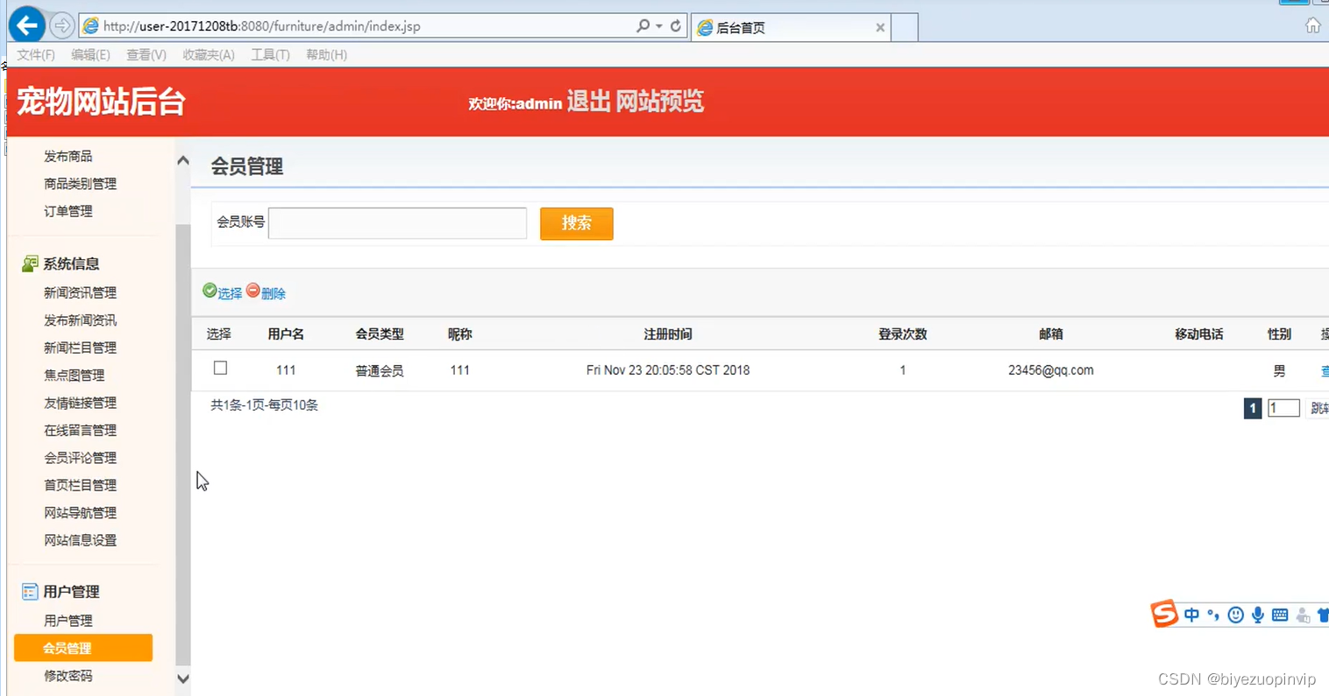
Task: Open 发布商品 in the sidebar
Action: 68,156
